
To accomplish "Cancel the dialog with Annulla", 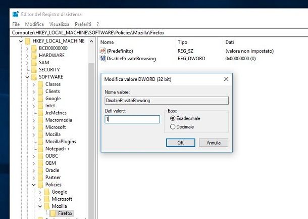I will 214,143.
